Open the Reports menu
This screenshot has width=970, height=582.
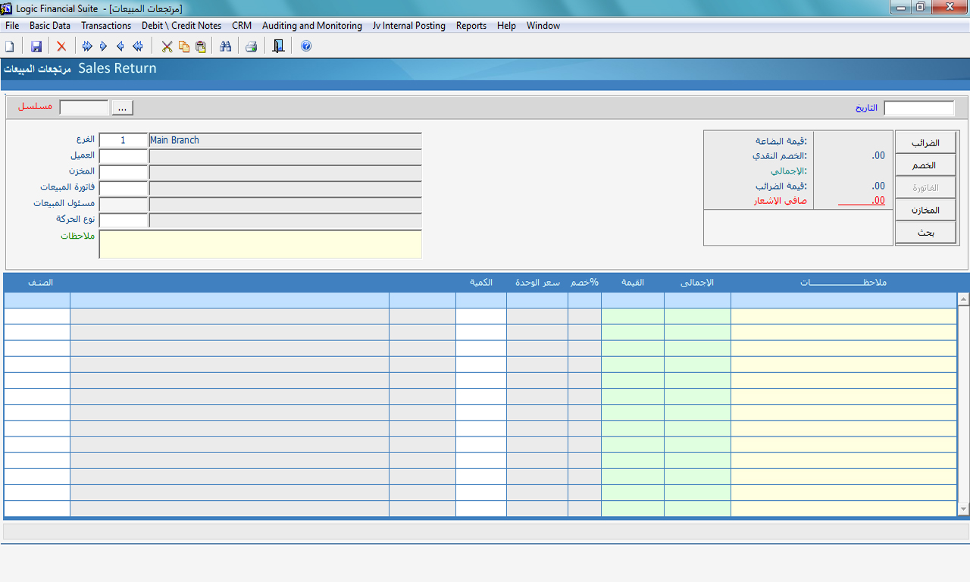point(471,26)
